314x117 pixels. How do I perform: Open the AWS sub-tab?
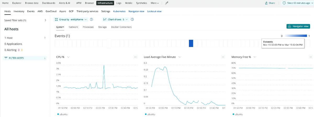40,11
